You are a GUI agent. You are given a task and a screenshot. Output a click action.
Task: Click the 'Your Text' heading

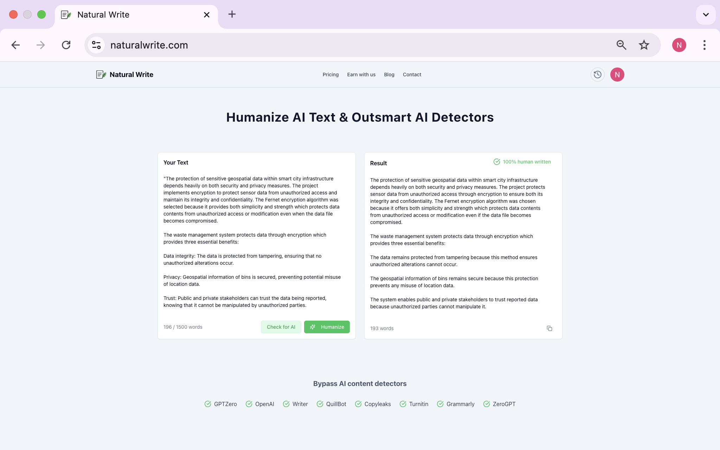[x=176, y=162]
